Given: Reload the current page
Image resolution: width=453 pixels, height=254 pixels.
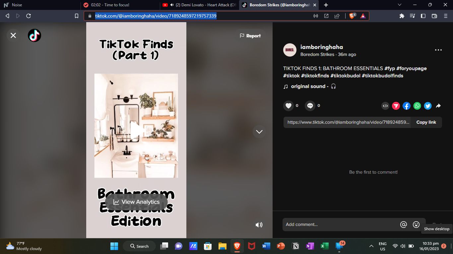Looking at the screenshot, I should click(29, 16).
